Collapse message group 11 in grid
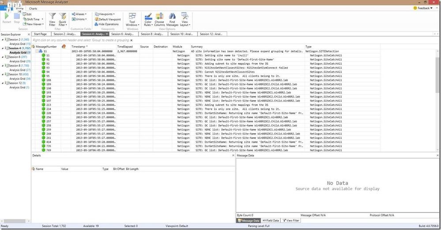This screenshot has width=441, height=230. 37,51
